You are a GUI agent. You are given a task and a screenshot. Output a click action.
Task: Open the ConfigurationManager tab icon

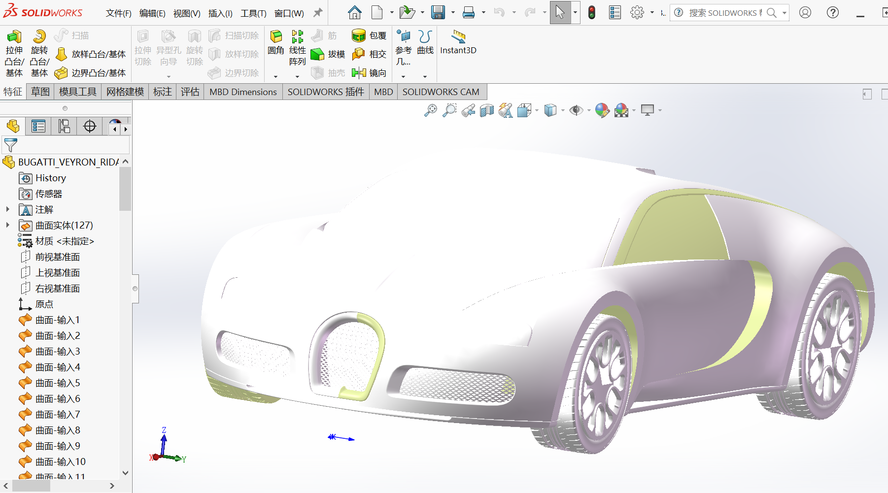(64, 127)
